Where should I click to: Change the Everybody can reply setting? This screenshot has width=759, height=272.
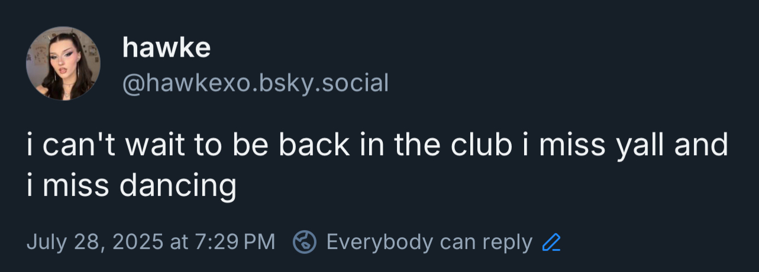point(429,242)
